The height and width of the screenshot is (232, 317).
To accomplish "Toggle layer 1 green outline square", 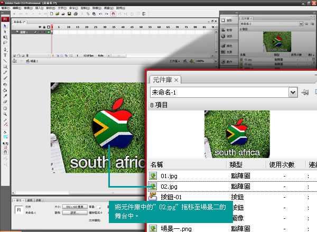I will (x=49, y=32).
